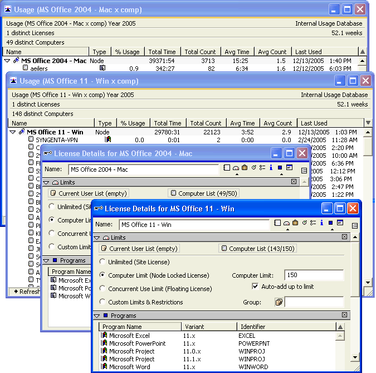Click the options list icon in MS Office 11 - Win details toolbar
376x373 pixels.
pyautogui.click(x=313, y=223)
